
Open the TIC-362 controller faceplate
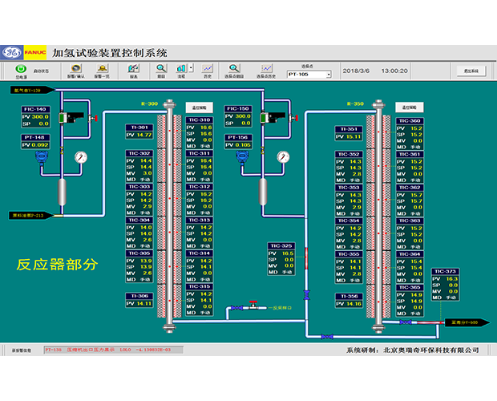click(410, 200)
